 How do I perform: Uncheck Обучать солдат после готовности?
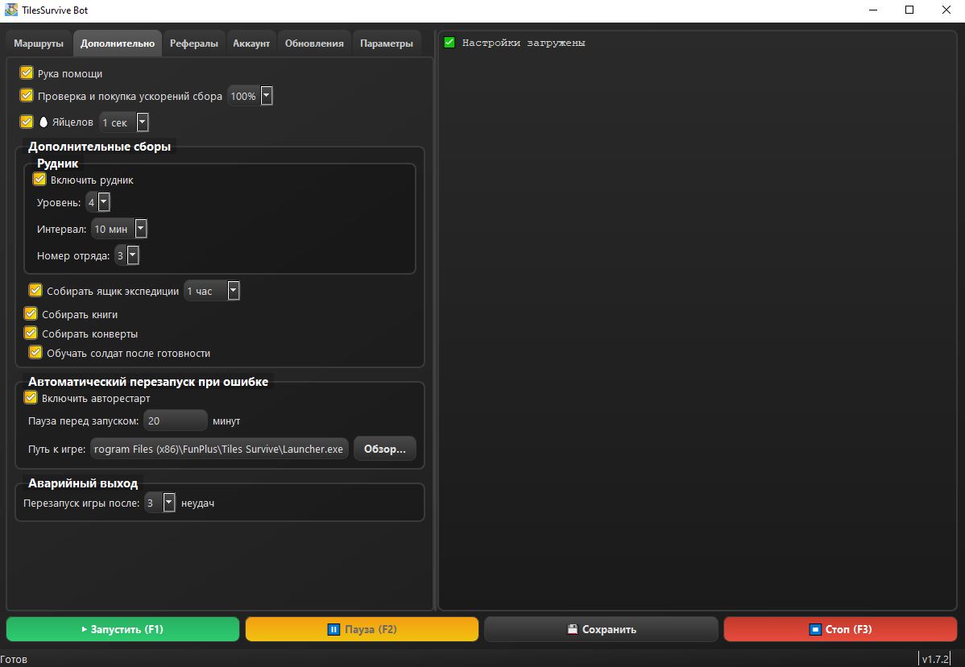[35, 353]
